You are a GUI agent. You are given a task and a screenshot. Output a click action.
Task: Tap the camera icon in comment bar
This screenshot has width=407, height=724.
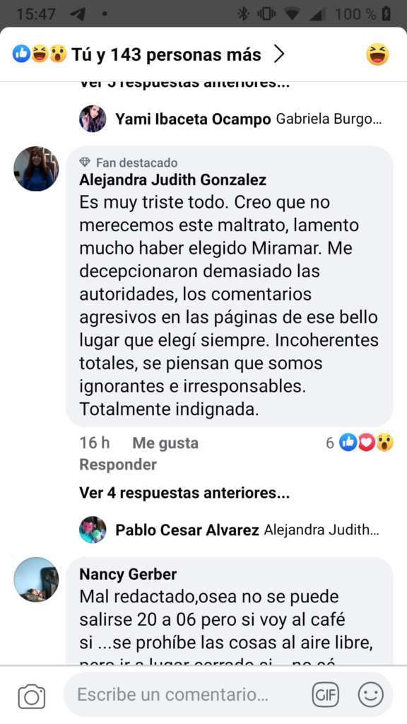32,696
